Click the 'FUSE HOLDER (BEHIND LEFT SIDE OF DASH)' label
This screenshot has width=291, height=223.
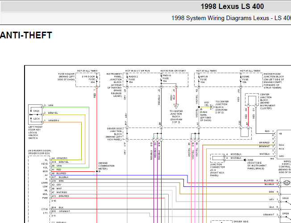pyautogui.click(x=66, y=77)
